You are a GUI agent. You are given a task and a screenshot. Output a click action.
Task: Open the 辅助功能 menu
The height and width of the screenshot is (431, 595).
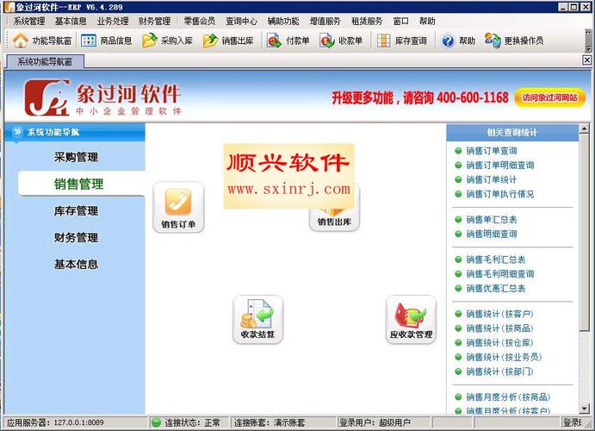[x=283, y=22]
